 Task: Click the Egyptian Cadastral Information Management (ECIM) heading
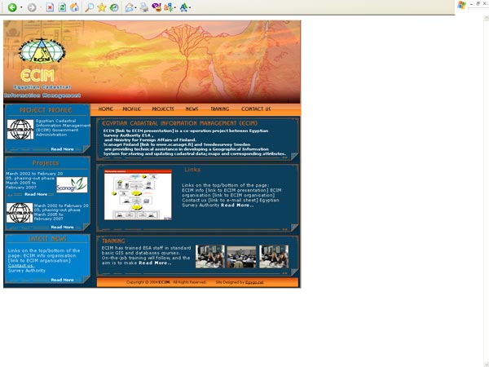180,123
